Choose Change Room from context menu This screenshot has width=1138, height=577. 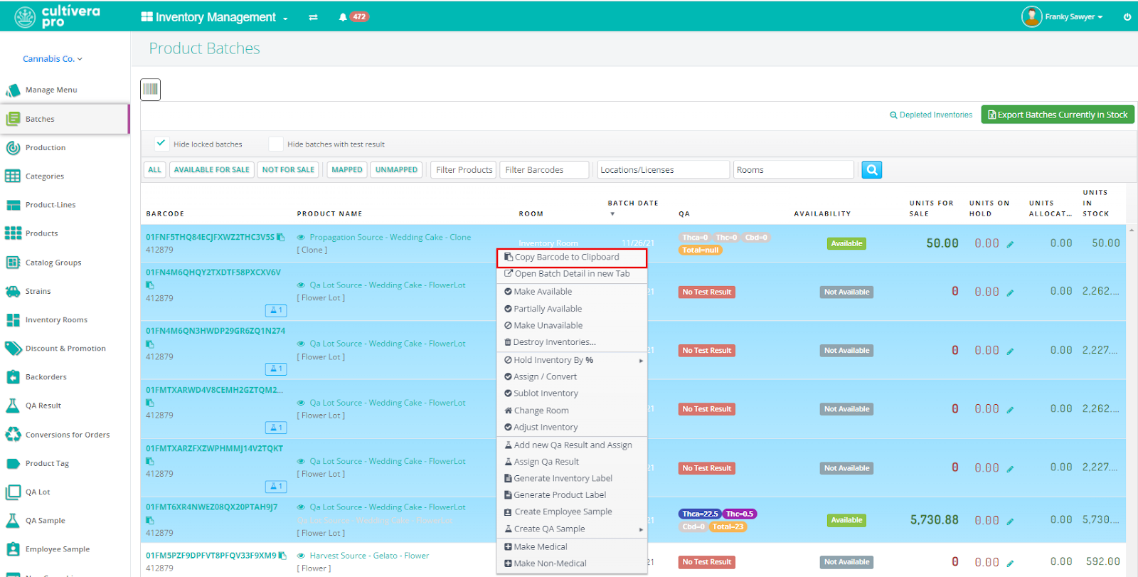[541, 411]
